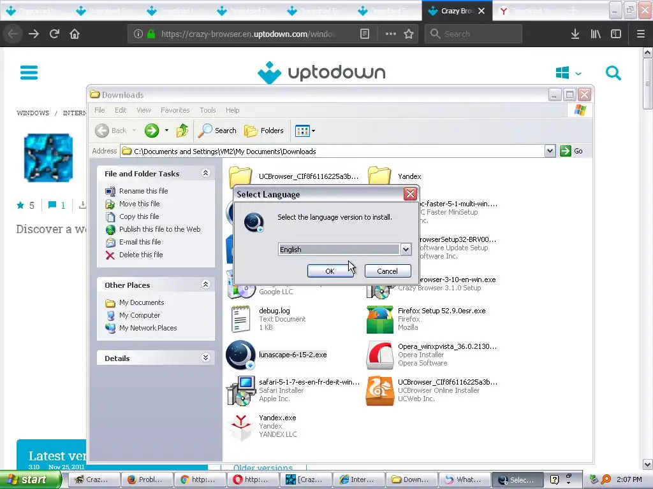Open the English language dropdown
This screenshot has height=489, width=653.
tap(405, 250)
